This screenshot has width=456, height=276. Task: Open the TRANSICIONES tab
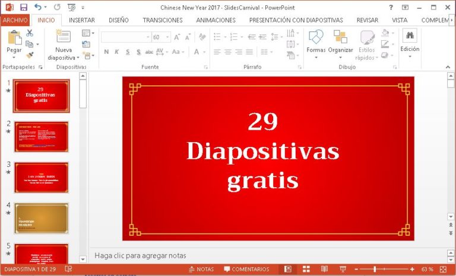pos(163,20)
